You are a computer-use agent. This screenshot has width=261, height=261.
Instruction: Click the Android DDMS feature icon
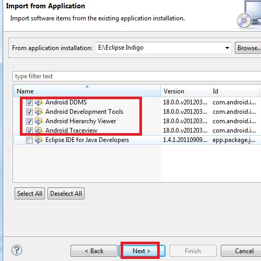click(39, 102)
